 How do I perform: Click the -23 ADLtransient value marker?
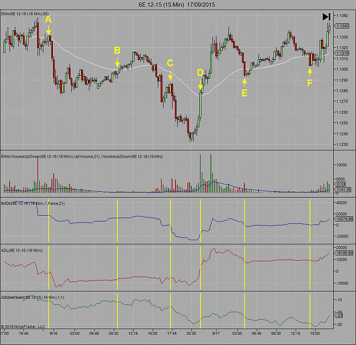click(339, 315)
